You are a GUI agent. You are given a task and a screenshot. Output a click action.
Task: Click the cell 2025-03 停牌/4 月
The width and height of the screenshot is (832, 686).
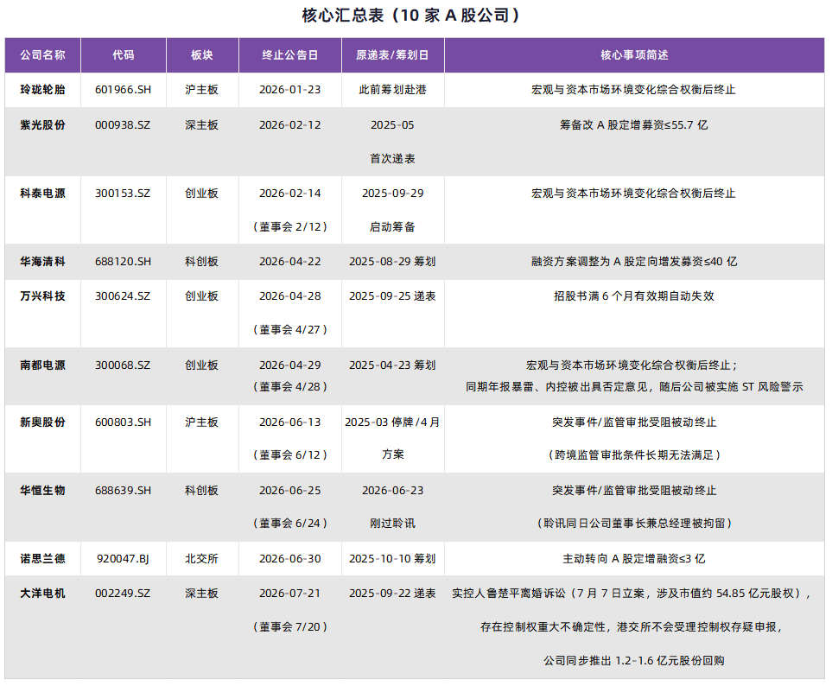point(392,422)
